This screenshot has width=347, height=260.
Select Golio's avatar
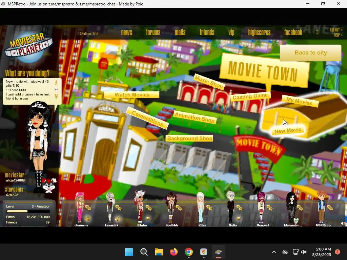[230, 207]
